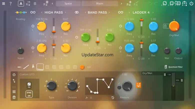Select the ramp line modulator
Image resolution: width=195 pixels, height=109 pixels.
pyautogui.click(x=26, y=67)
